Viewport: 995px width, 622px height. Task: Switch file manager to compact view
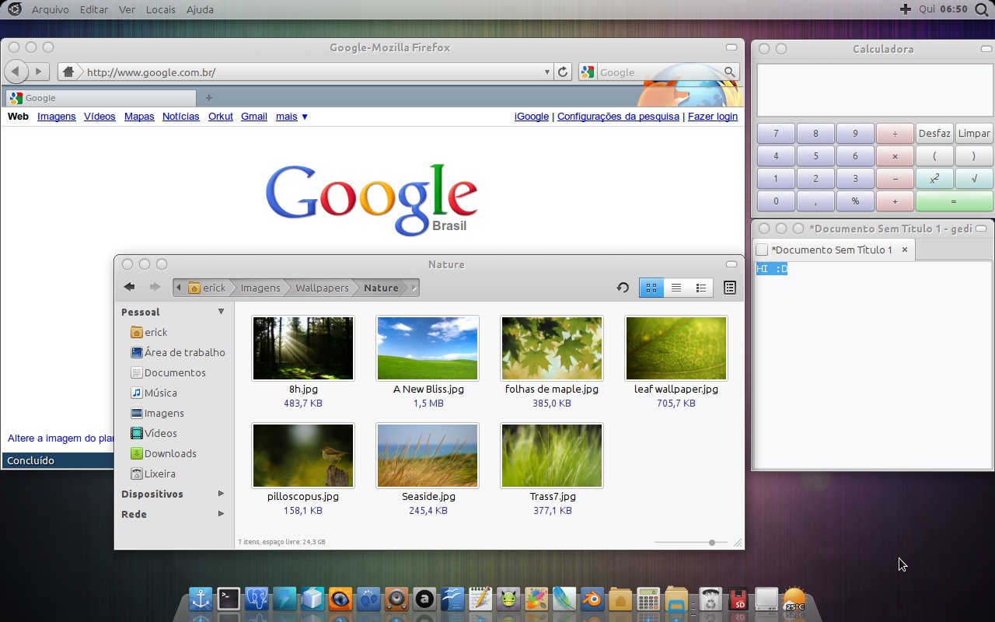point(701,288)
